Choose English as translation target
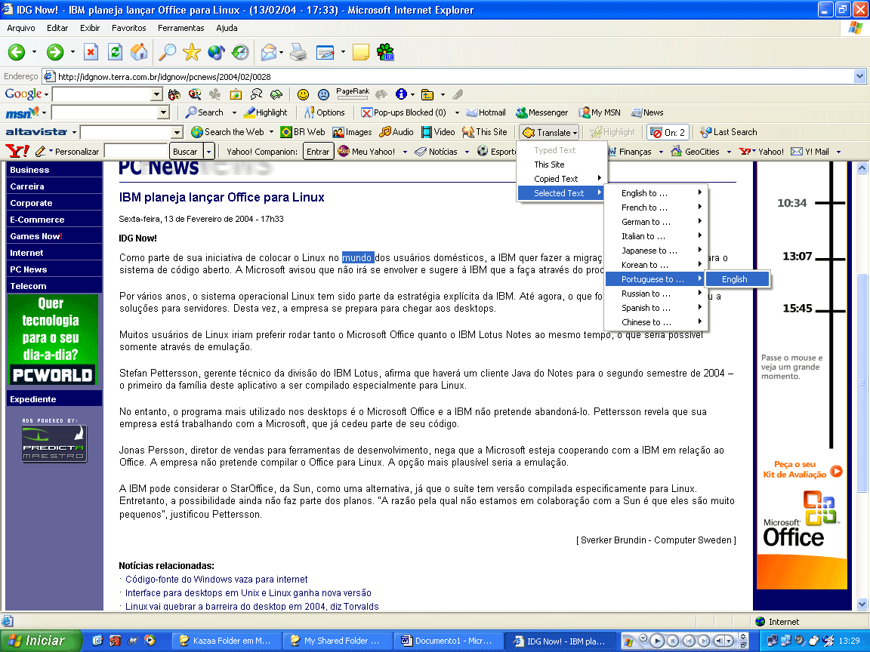870x652 pixels. (x=737, y=279)
